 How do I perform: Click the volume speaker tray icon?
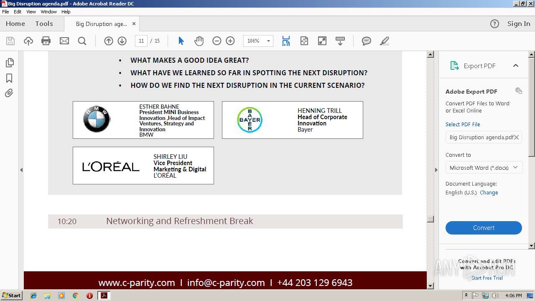495,296
